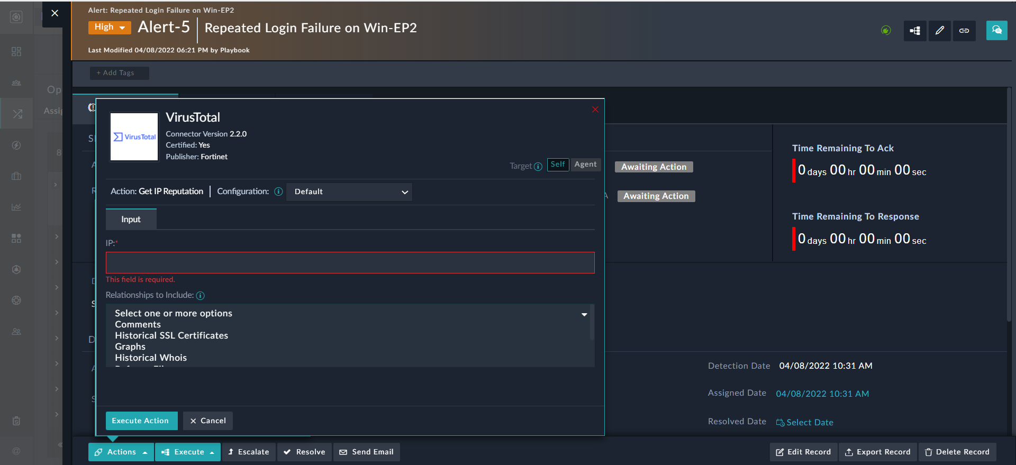
Task: Select Self as the target
Action: point(558,165)
